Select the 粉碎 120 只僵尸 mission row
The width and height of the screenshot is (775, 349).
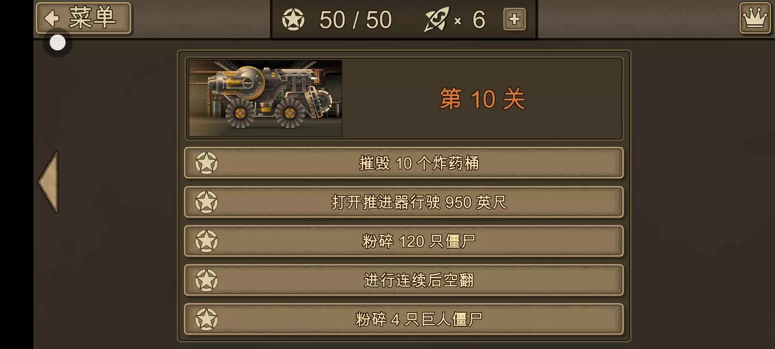(403, 241)
